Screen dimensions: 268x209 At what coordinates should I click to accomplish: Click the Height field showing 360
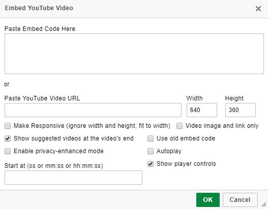click(241, 110)
